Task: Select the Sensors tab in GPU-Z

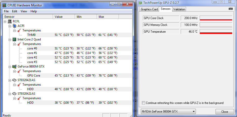Action: point(166,9)
